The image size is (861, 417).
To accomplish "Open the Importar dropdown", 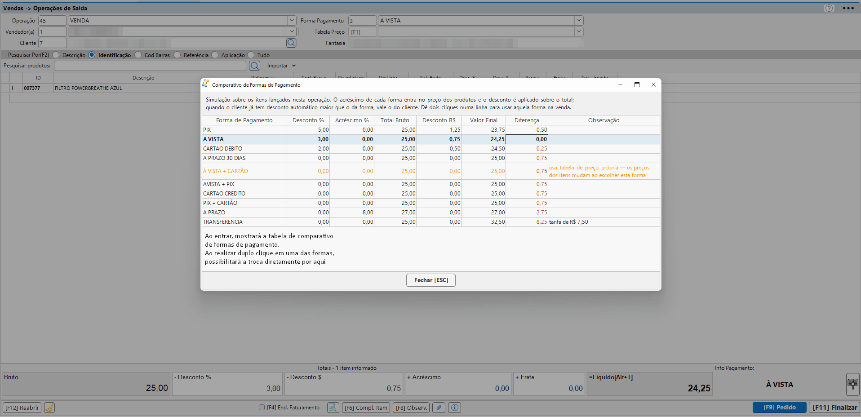I will 282,66.
